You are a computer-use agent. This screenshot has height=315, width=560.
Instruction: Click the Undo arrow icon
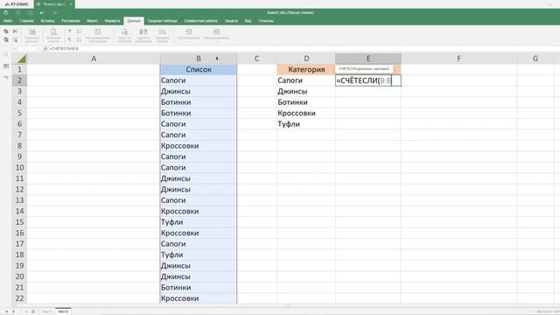coord(42,12)
